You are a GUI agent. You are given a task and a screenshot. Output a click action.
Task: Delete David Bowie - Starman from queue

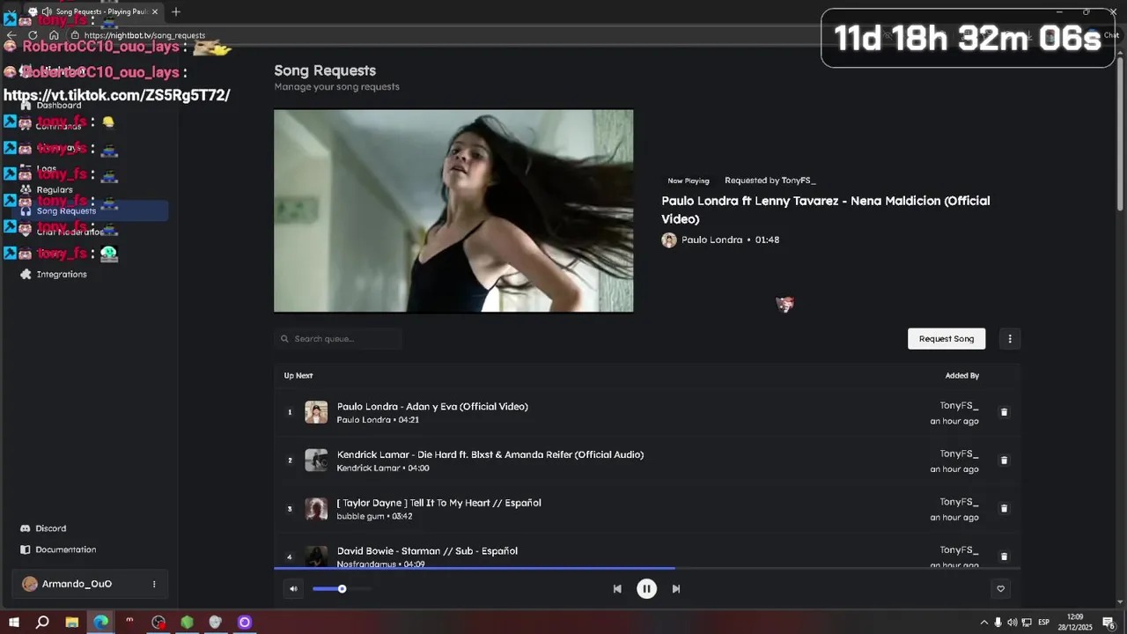point(1004,557)
